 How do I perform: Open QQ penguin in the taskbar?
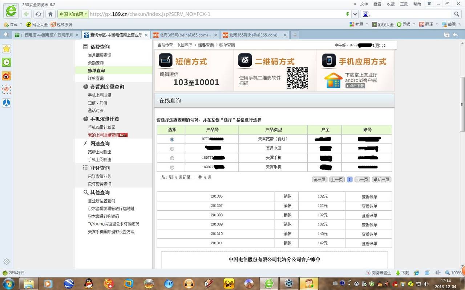click(x=89, y=283)
